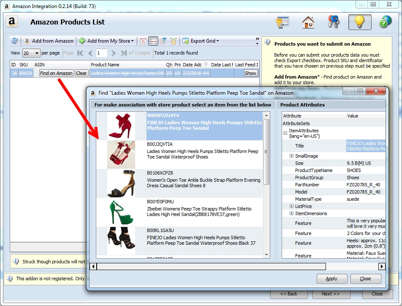Click the yellow group-by box toolbar icon
The height and width of the screenshot is (306, 402).
[x=174, y=41]
